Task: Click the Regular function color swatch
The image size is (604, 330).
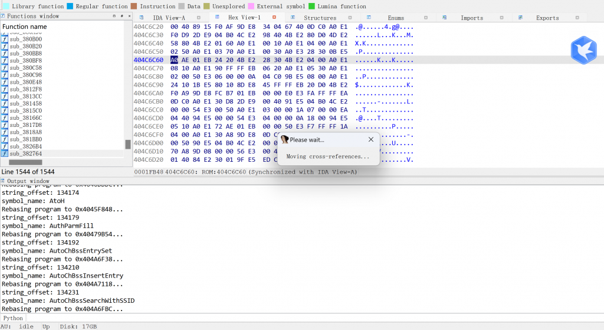Action: 70,6
